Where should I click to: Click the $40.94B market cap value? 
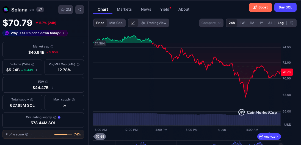point(36,52)
